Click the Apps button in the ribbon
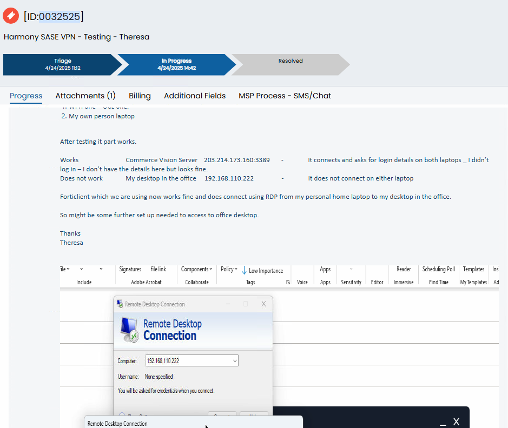Screen dimensions: 508x428 tap(325, 269)
